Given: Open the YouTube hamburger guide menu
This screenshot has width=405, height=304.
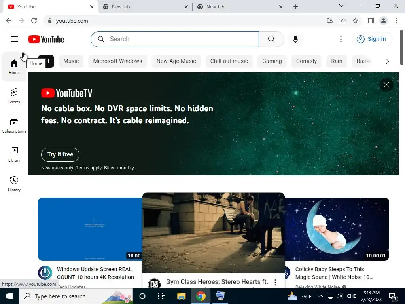Looking at the screenshot, I should tap(14, 39).
